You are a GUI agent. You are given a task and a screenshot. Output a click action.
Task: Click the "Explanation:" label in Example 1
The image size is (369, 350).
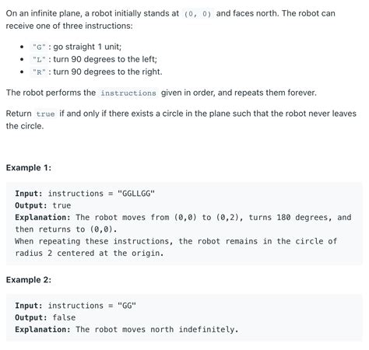click(43, 217)
